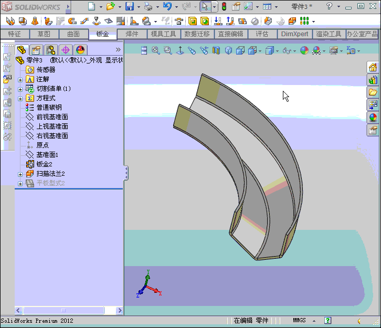Viewport: 381px width, 328px height.
Task: Click the Unfold tool (down arrow)
Action: (218, 21)
